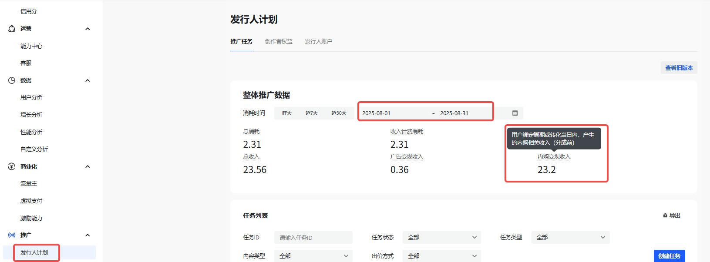Expand the 内容类型 dropdown
The width and height of the screenshot is (710, 262).
313,256
